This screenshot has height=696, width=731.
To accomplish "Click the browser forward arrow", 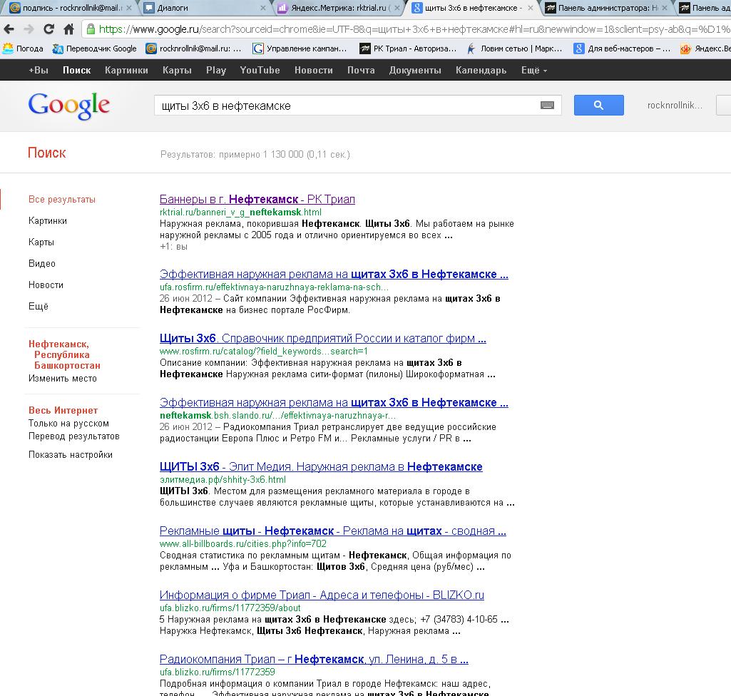I will (29, 29).
